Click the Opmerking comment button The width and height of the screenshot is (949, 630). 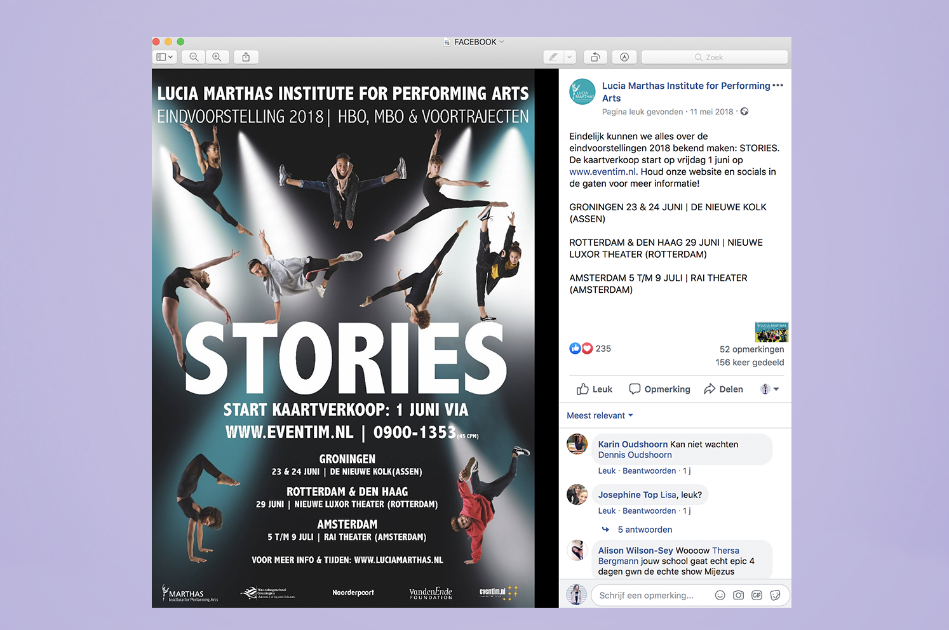point(659,389)
